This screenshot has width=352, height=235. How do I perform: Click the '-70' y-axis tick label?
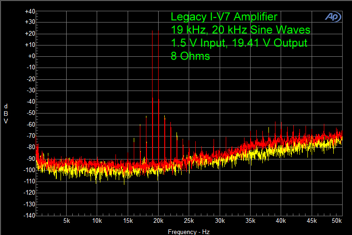pyautogui.click(x=31, y=136)
